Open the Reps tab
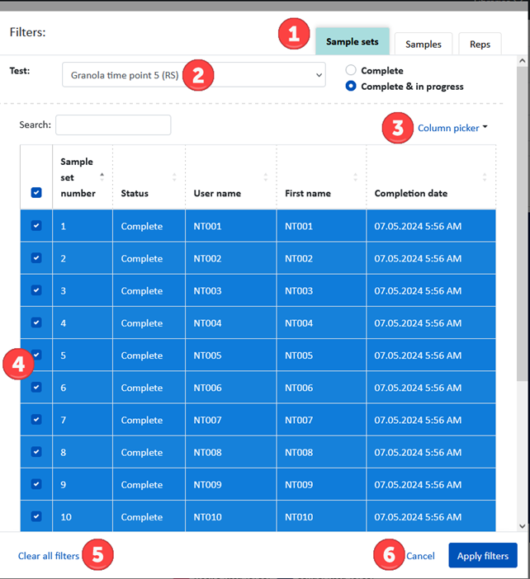This screenshot has width=530, height=579. coord(480,45)
